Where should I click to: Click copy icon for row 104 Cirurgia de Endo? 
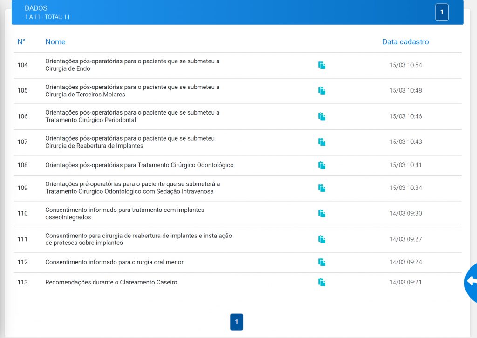click(321, 65)
